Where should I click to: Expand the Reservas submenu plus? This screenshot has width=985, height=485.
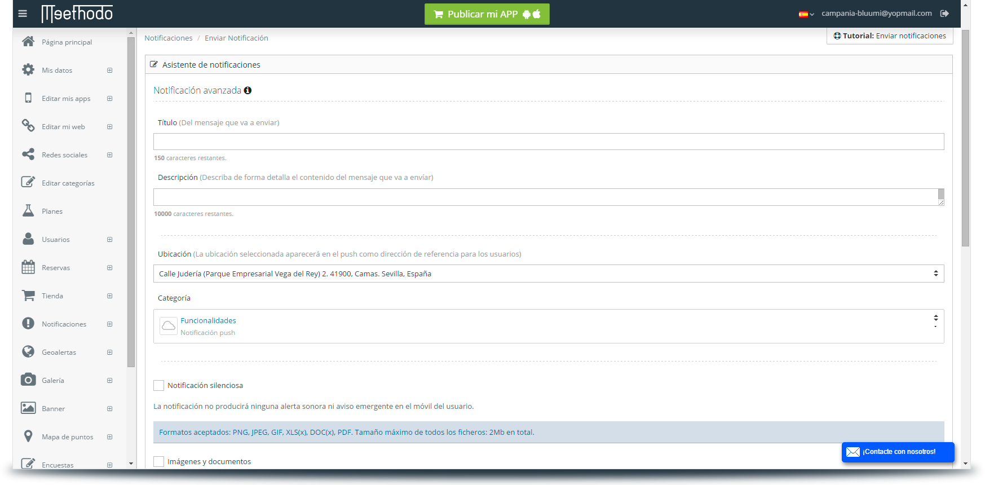tap(110, 268)
